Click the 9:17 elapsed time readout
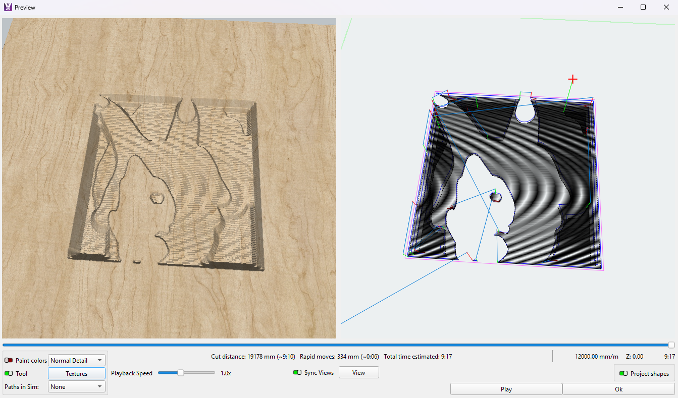Screen dimensions: 678x398 669,357
